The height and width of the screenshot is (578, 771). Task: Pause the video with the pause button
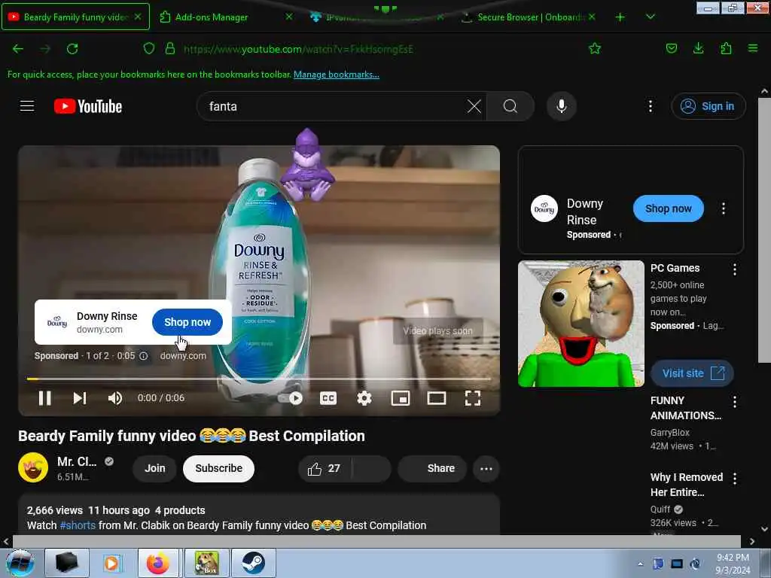[x=44, y=398]
